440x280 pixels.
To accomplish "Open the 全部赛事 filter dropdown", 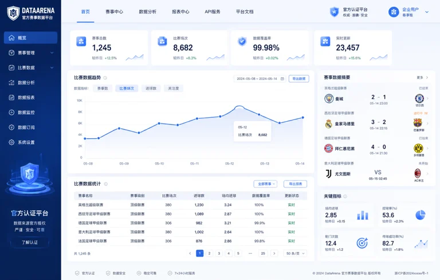I will [265, 184].
